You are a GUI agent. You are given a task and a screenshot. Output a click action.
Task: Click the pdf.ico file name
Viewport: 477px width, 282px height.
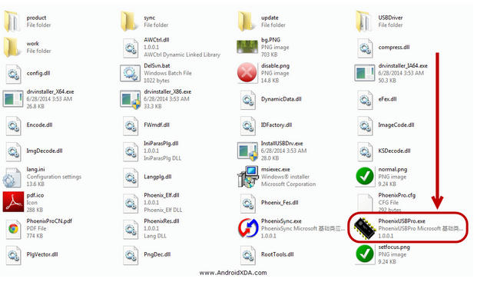35,195
